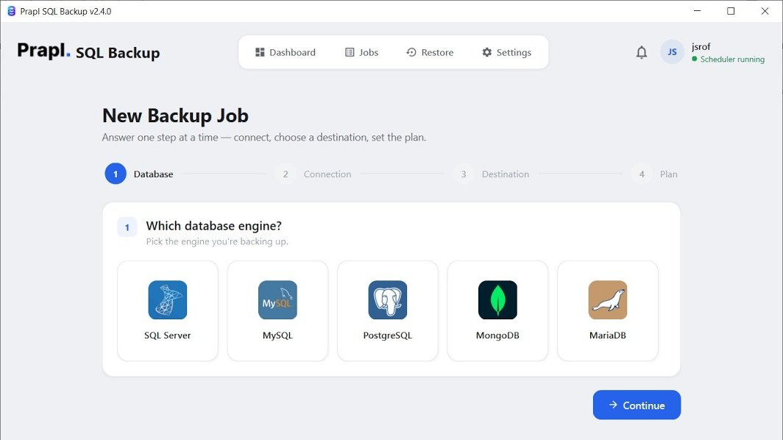Viewport: 783px width, 440px height.
Task: Choose the MariaDB seal icon
Action: pos(608,299)
